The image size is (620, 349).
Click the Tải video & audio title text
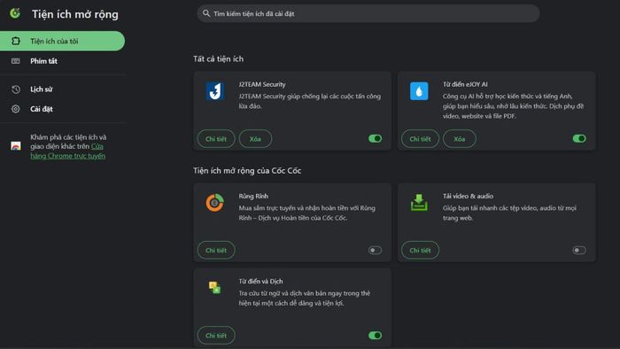(468, 196)
